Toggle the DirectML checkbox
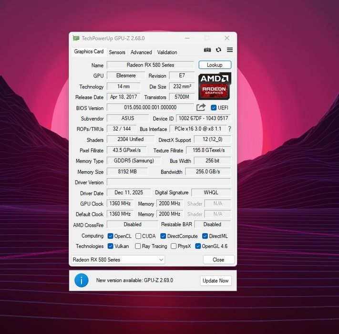Screen dimensions: 339x334 click(205, 236)
